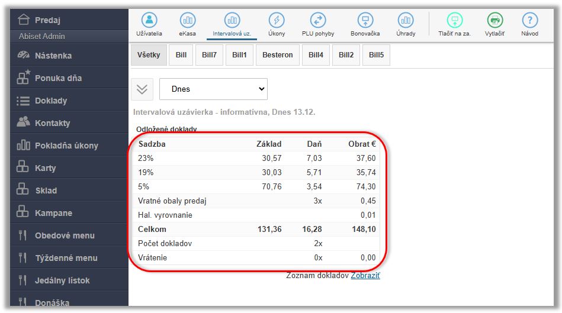Select the PLU pohyby arrows icon
The image size is (562, 313).
click(318, 20)
